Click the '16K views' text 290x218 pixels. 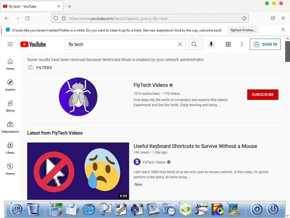(141, 152)
